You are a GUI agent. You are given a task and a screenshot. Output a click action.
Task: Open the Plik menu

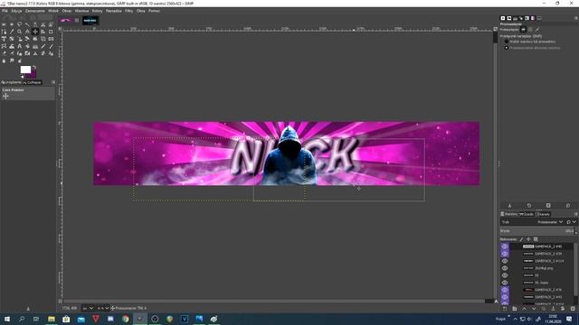point(5,11)
